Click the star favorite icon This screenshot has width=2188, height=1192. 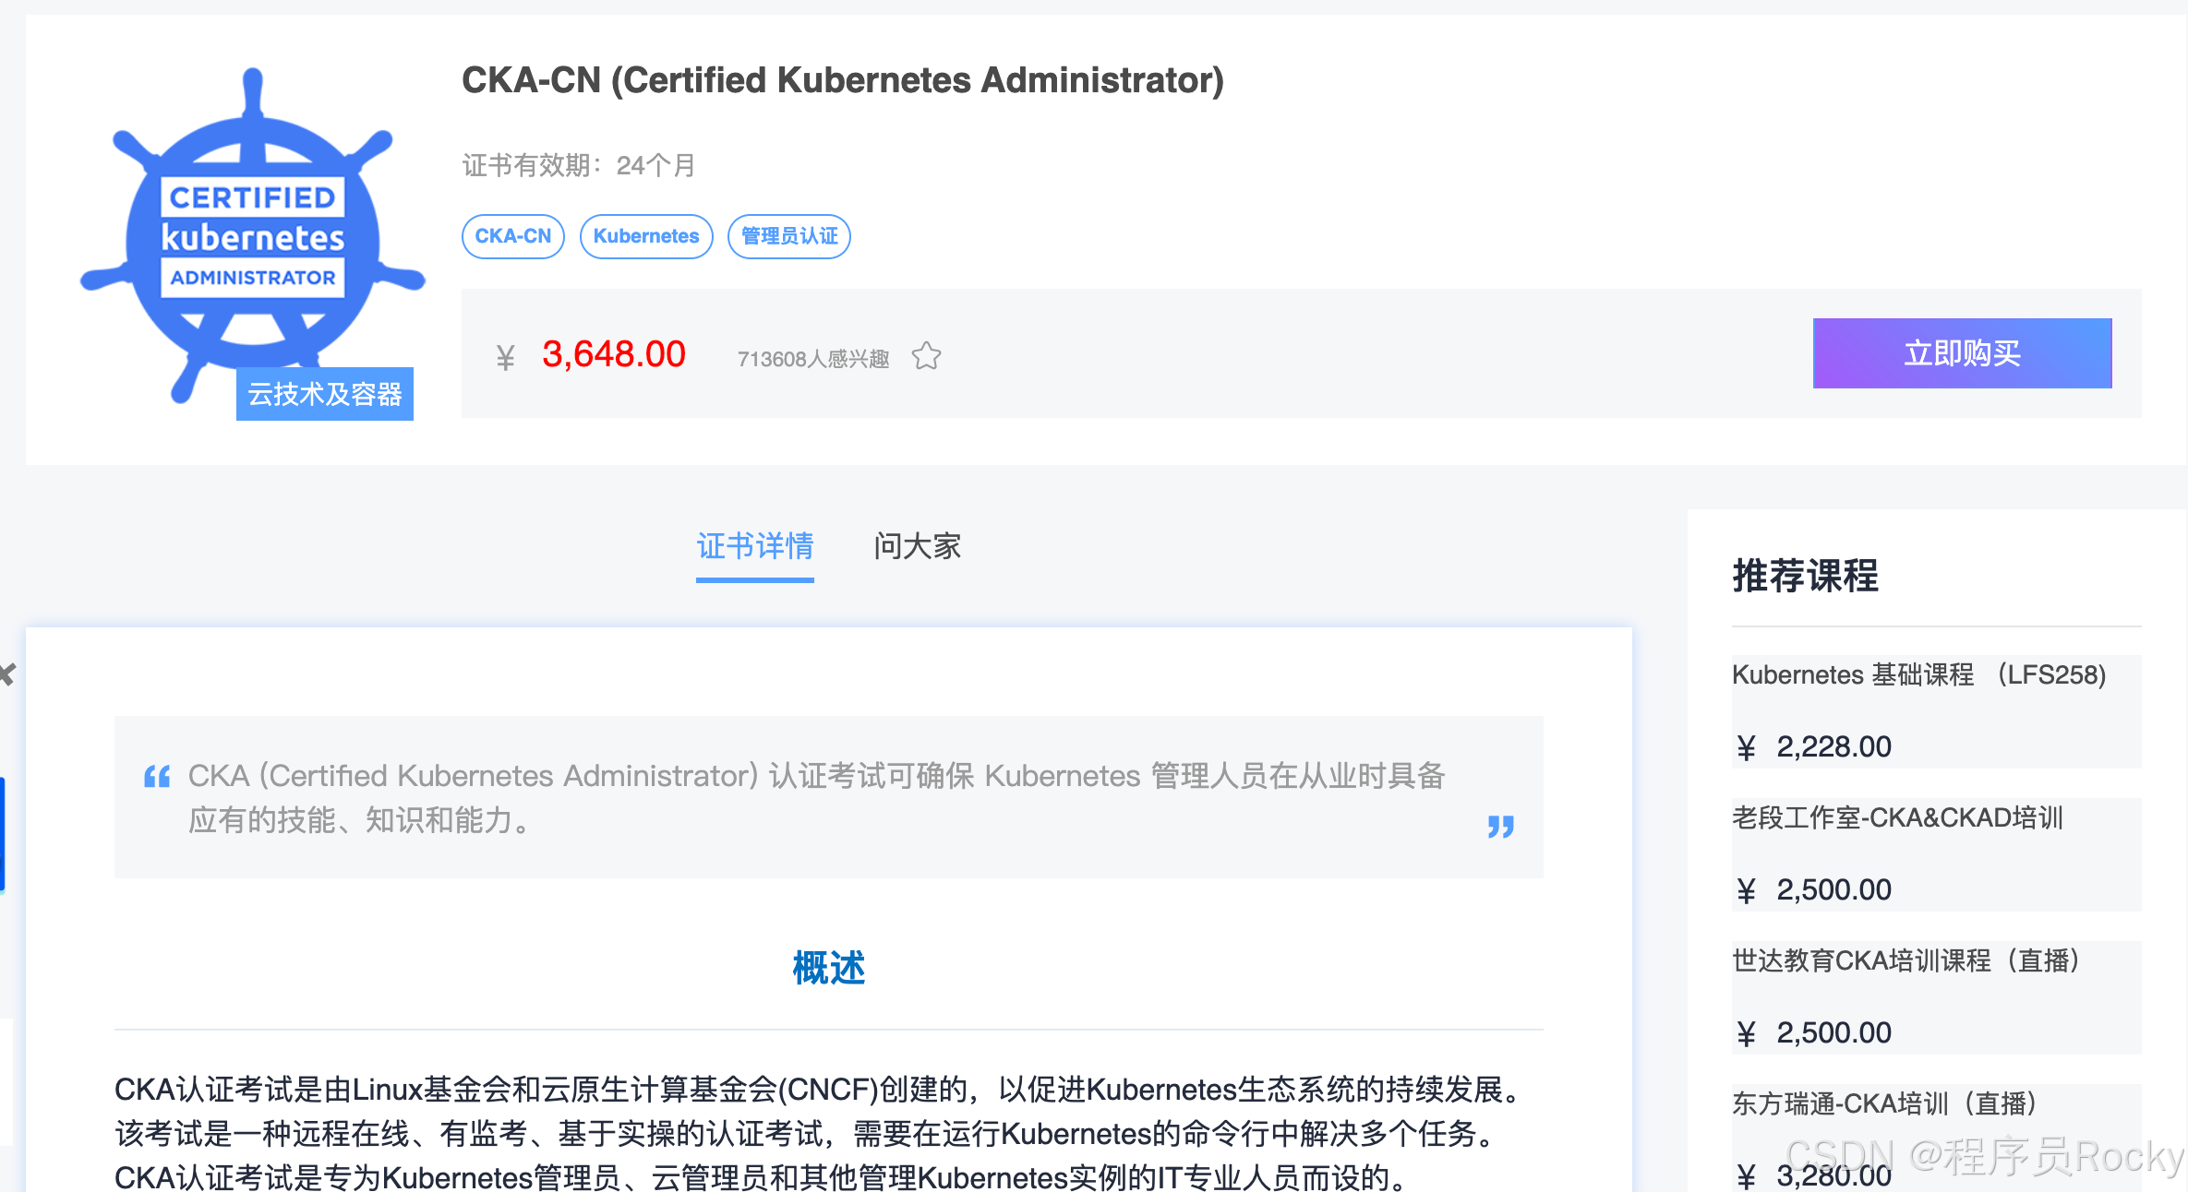click(926, 357)
